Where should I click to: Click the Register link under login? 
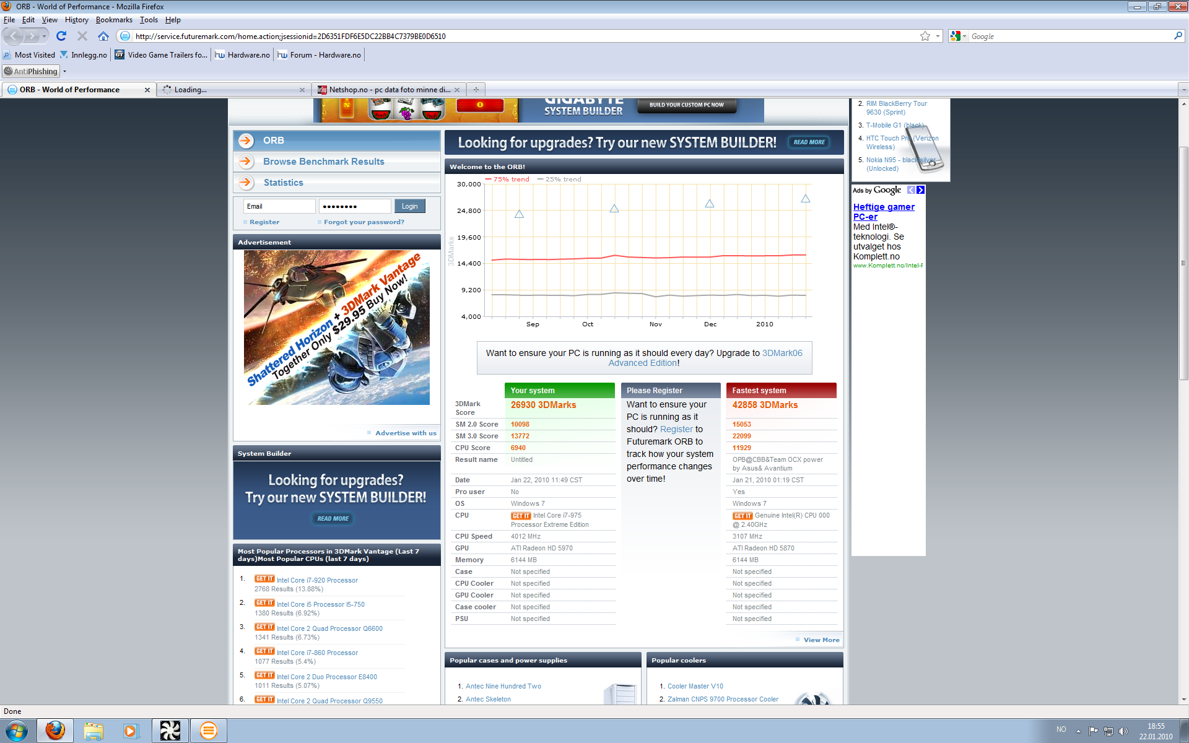click(x=264, y=222)
